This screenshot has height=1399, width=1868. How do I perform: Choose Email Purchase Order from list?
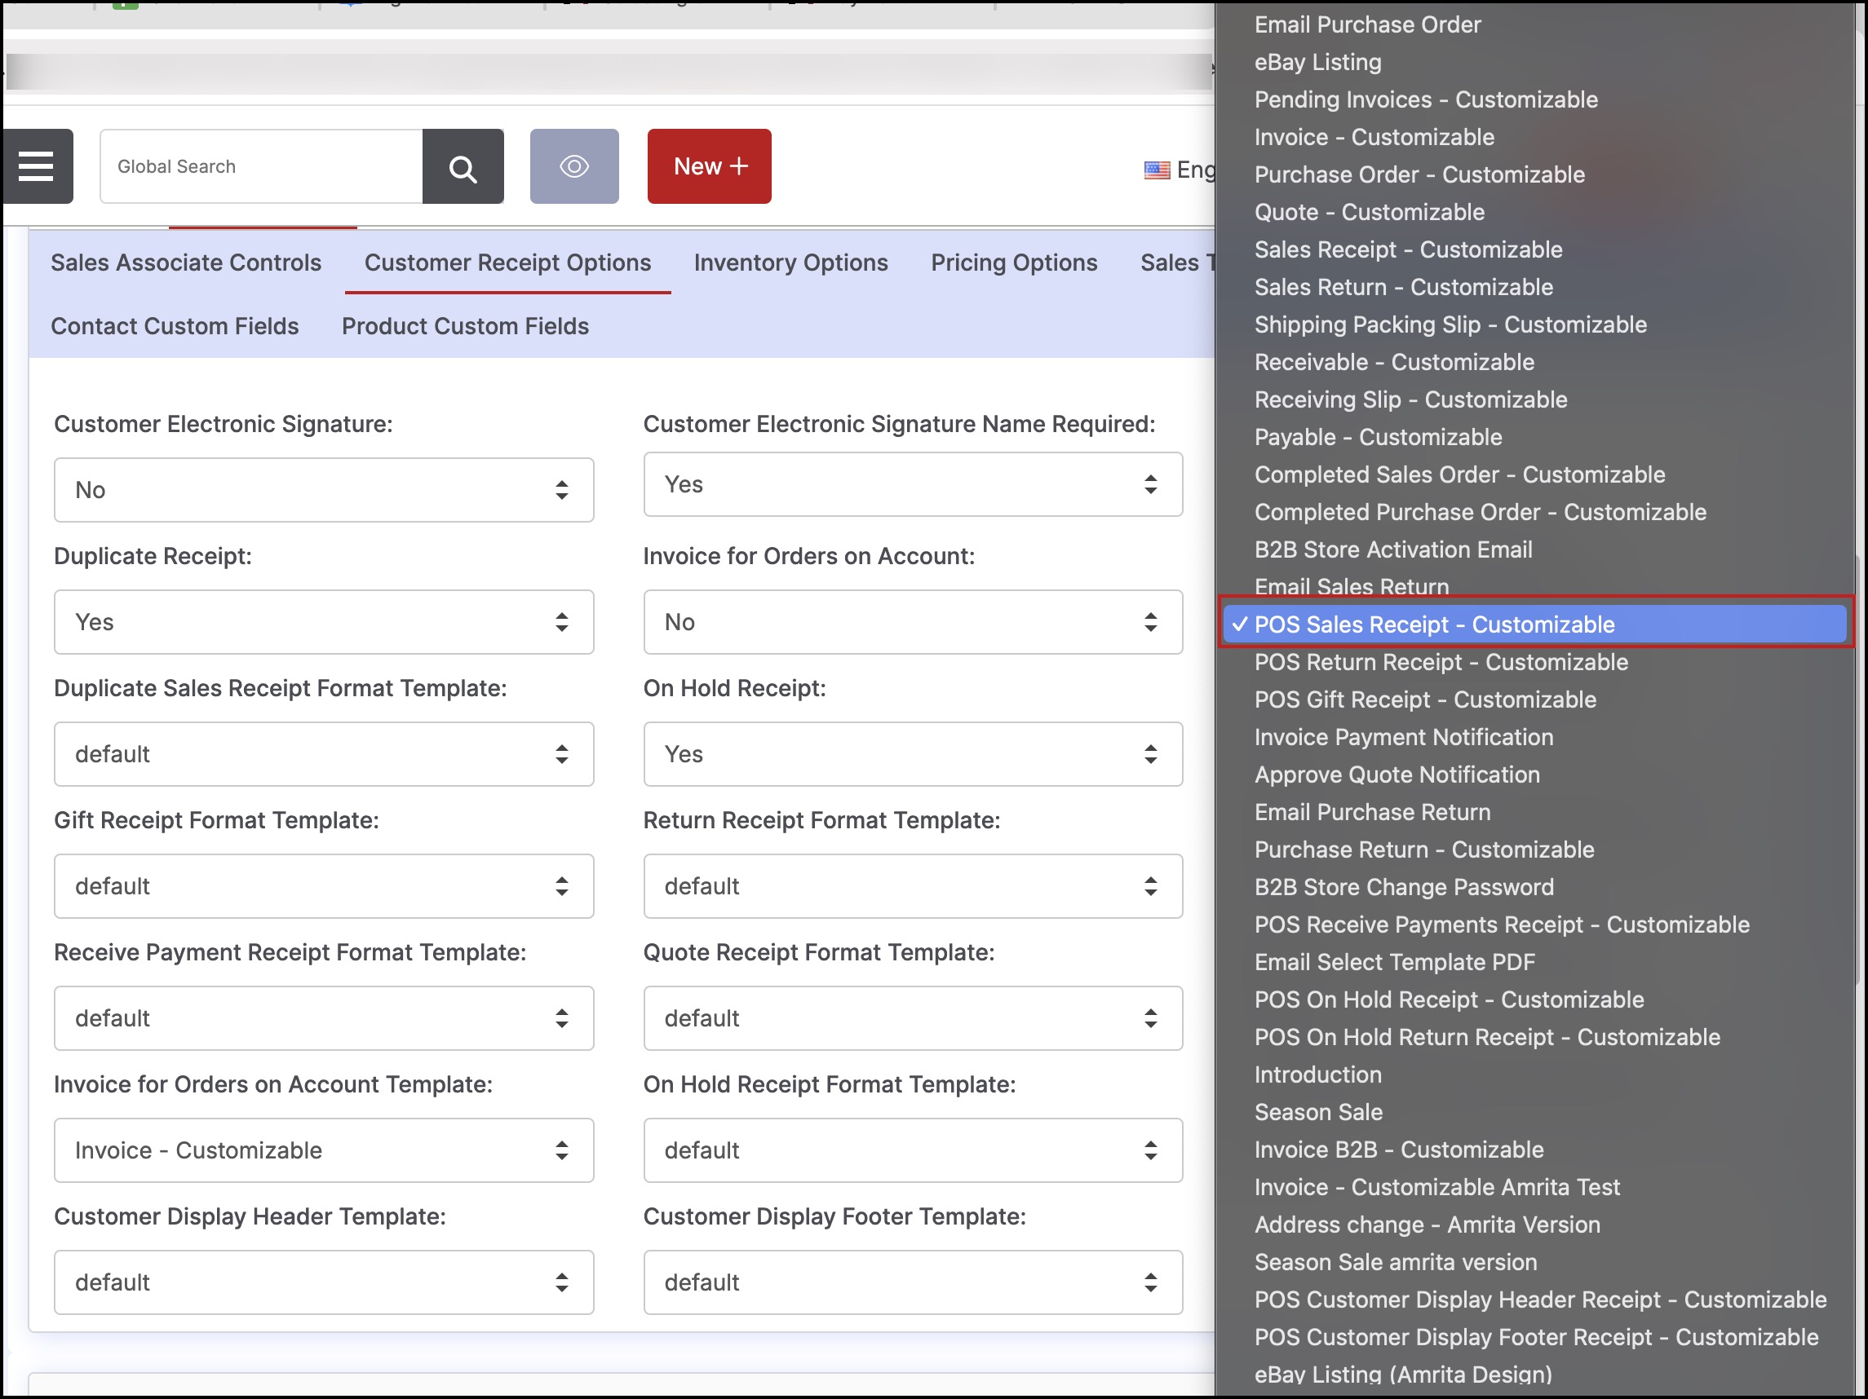coord(1535,24)
